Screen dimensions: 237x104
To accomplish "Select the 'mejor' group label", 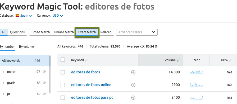I will [11, 72].
